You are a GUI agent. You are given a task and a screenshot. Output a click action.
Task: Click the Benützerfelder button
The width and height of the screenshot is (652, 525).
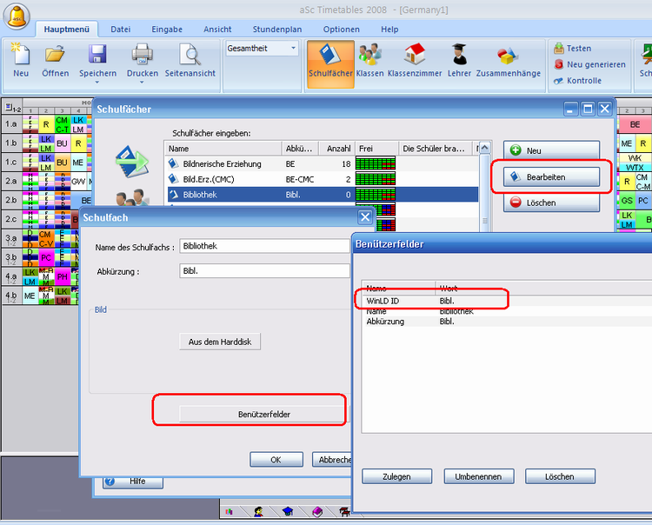[x=264, y=414]
